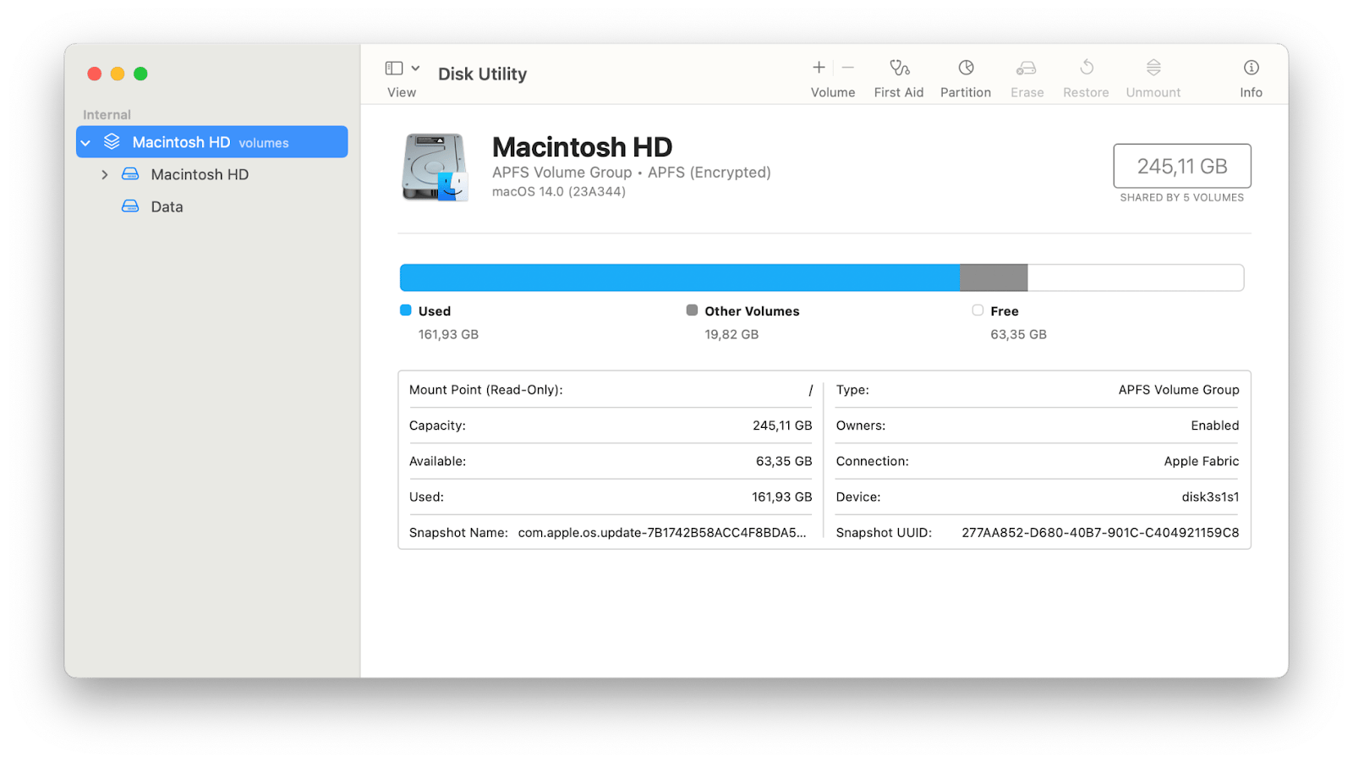The width and height of the screenshot is (1353, 763).
Task: Run First Aid stethoscope icon
Action: coord(899,68)
